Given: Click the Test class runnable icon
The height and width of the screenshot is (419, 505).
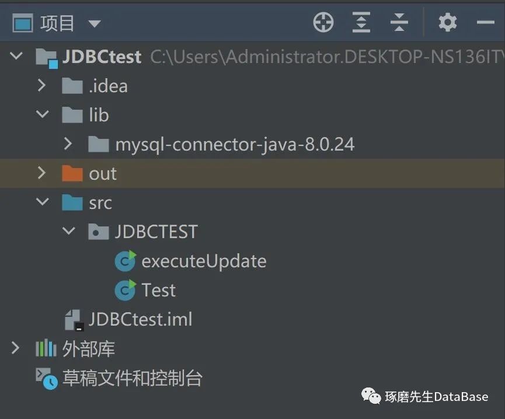Looking at the screenshot, I should [125, 290].
